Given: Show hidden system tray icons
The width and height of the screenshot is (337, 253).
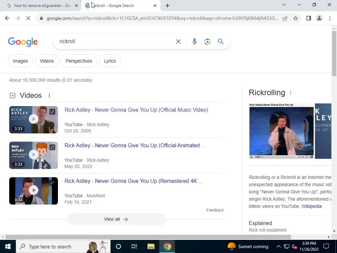Looking at the screenshot, I should click(x=278, y=246).
